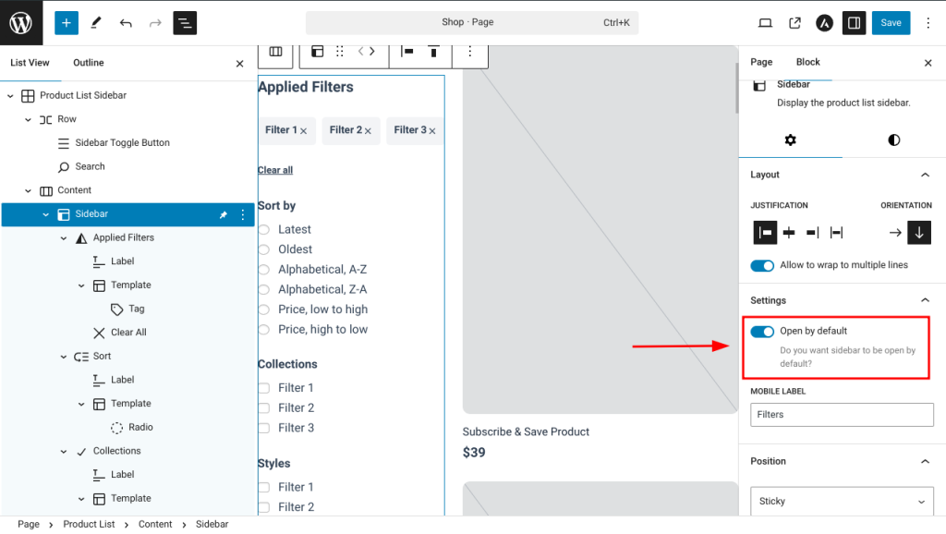Image resolution: width=946 pixels, height=534 pixels.
Task: Switch to the Page settings tab
Action: [761, 62]
